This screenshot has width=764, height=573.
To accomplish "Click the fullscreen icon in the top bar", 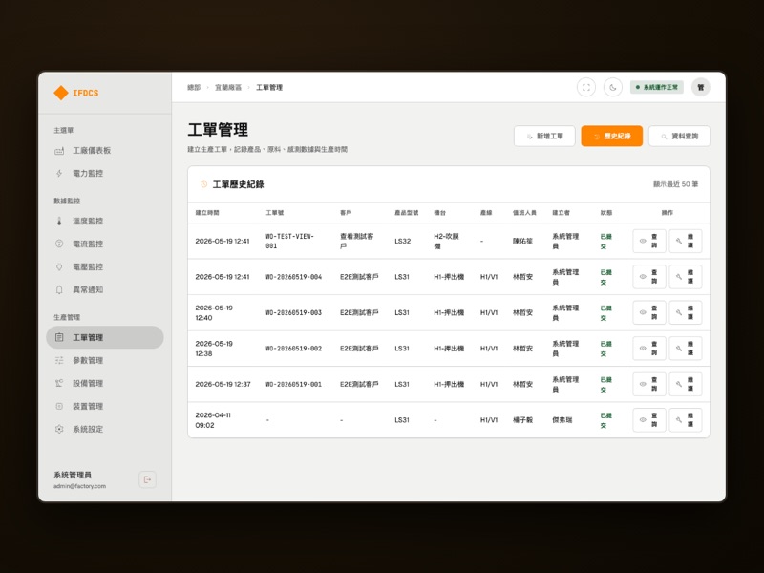I will pos(586,88).
